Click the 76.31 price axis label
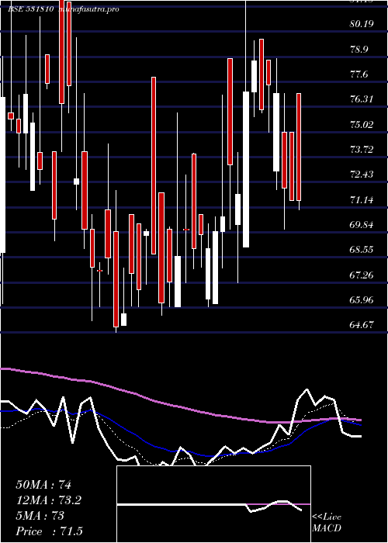The image size is (388, 543). [x=362, y=99]
